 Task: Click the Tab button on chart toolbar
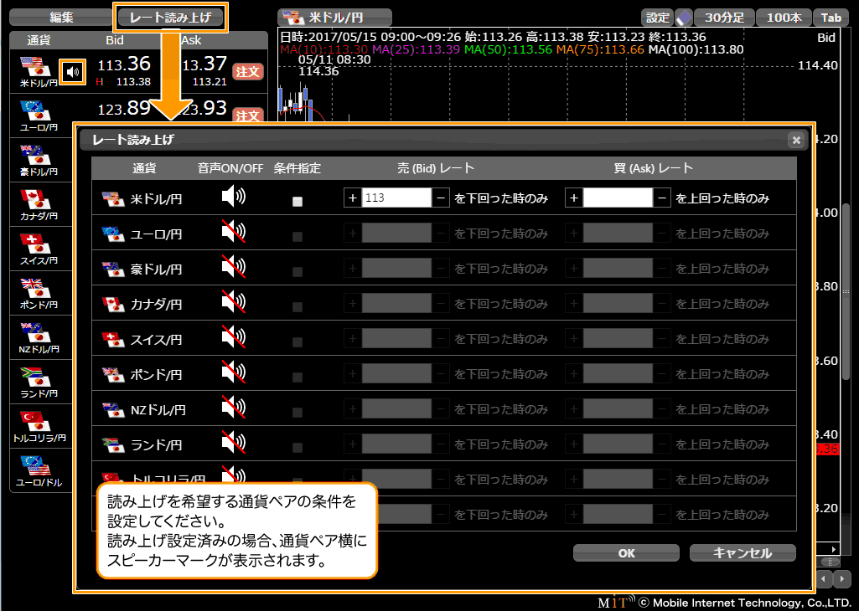(831, 18)
